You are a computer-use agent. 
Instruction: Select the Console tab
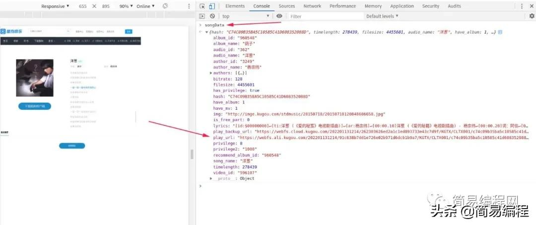pos(262,6)
